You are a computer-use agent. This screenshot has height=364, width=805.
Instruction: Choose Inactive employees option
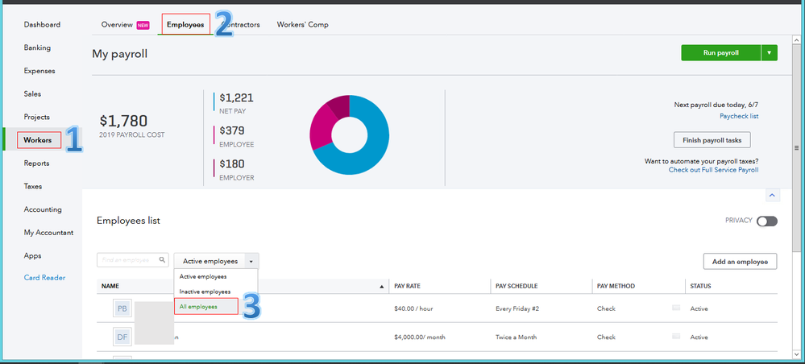[x=205, y=292]
